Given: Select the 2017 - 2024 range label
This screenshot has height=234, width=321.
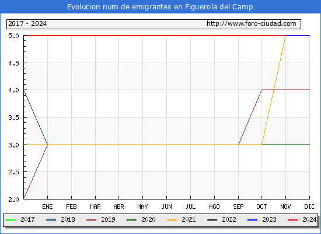Looking at the screenshot, I should [27, 23].
